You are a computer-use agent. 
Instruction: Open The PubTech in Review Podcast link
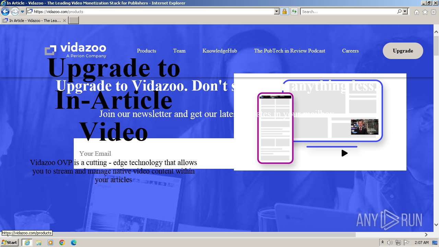(289, 51)
